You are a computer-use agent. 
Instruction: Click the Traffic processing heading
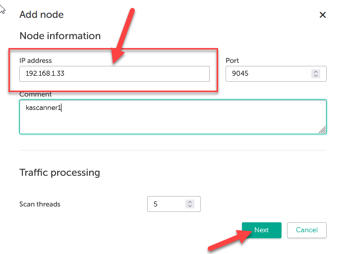[x=59, y=173]
